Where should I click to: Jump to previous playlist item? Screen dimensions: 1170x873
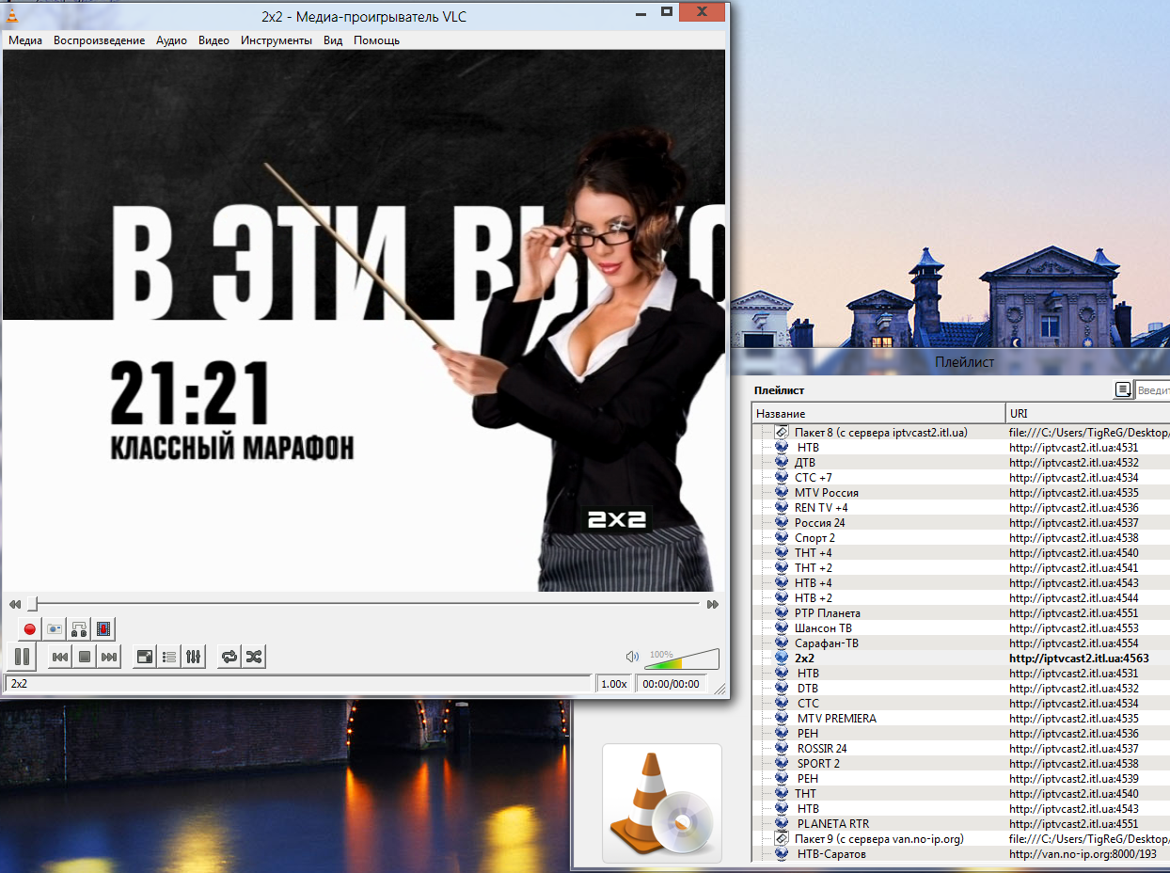click(59, 657)
